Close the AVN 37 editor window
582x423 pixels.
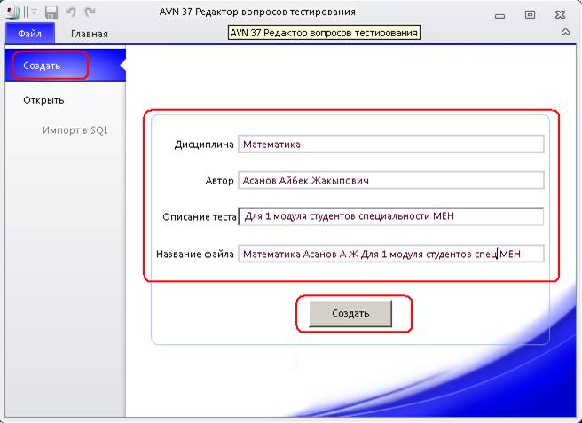(560, 14)
